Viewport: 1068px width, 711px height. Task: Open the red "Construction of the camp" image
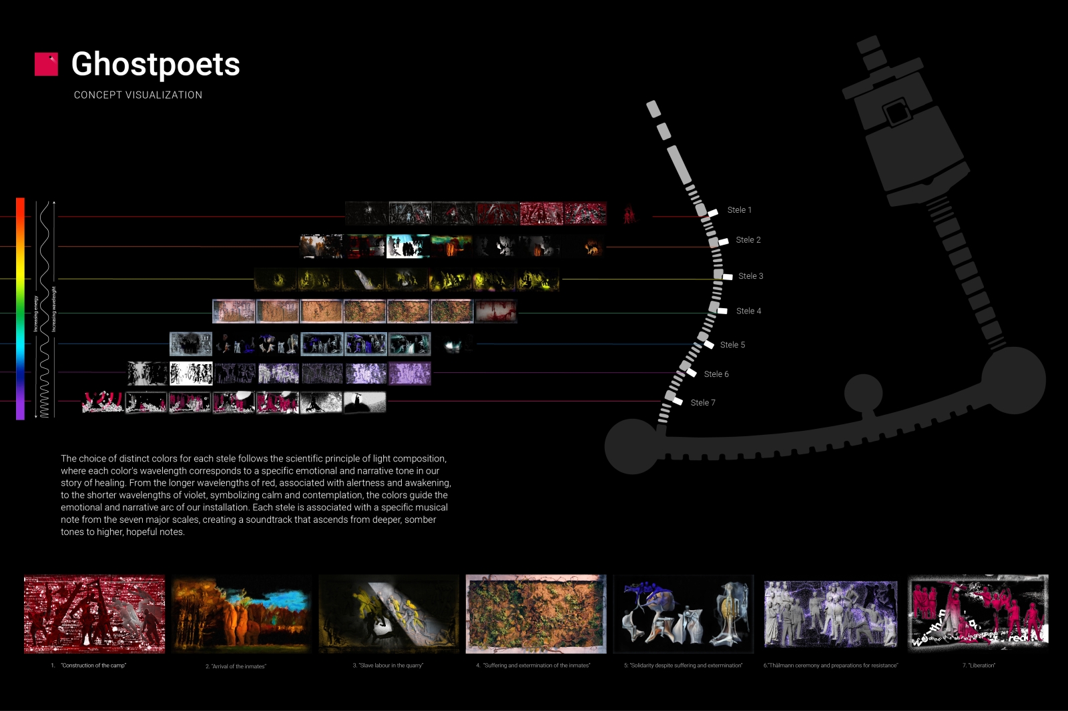coord(94,614)
